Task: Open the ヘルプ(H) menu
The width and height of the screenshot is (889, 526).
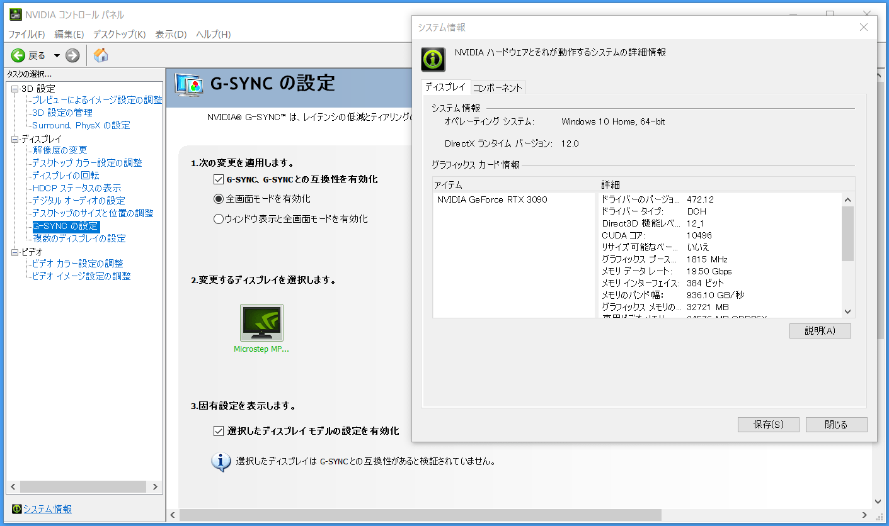Action: (214, 34)
